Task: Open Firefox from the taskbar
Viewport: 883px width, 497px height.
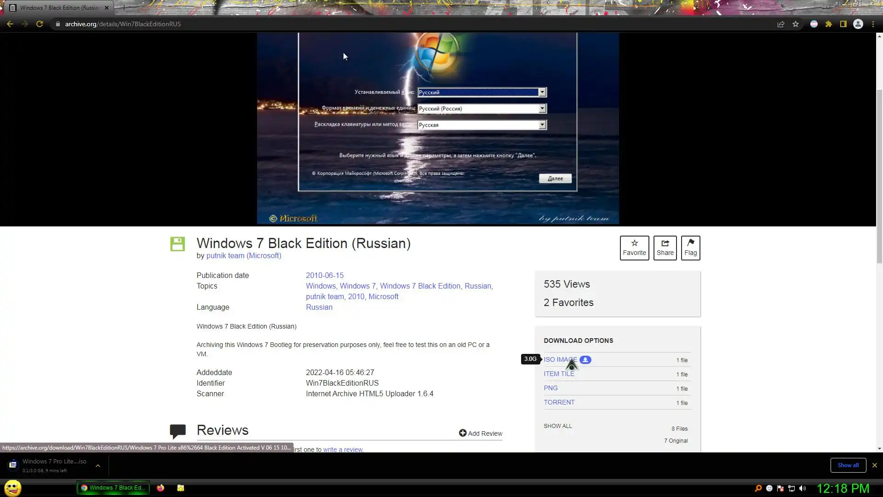Action: tap(161, 488)
